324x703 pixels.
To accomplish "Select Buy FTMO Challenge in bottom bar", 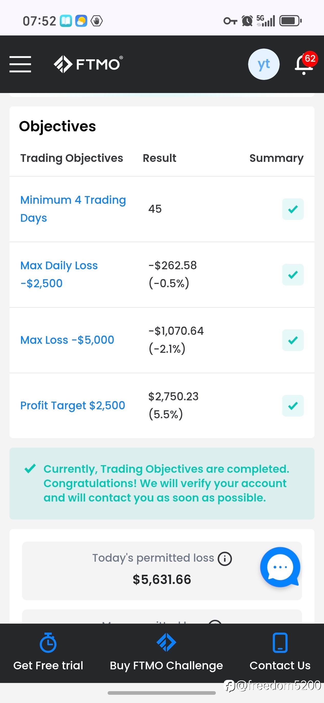I will pyautogui.click(x=166, y=665).
